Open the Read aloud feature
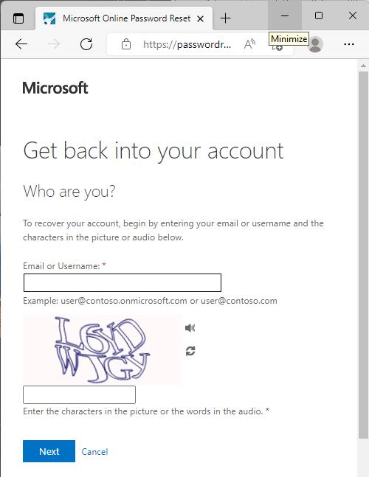369x477 pixels. (x=249, y=44)
